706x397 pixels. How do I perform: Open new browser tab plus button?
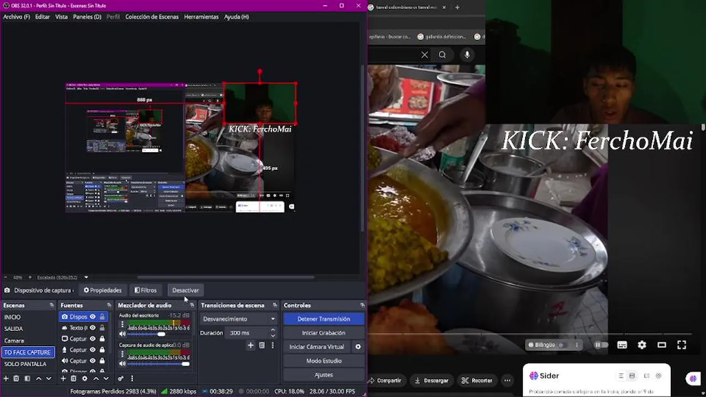(x=457, y=7)
